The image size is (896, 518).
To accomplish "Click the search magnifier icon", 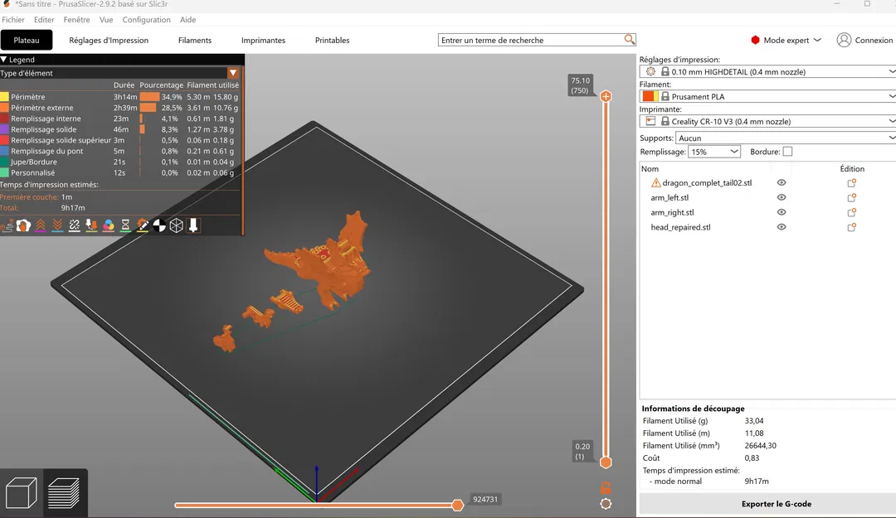I will pyautogui.click(x=629, y=40).
